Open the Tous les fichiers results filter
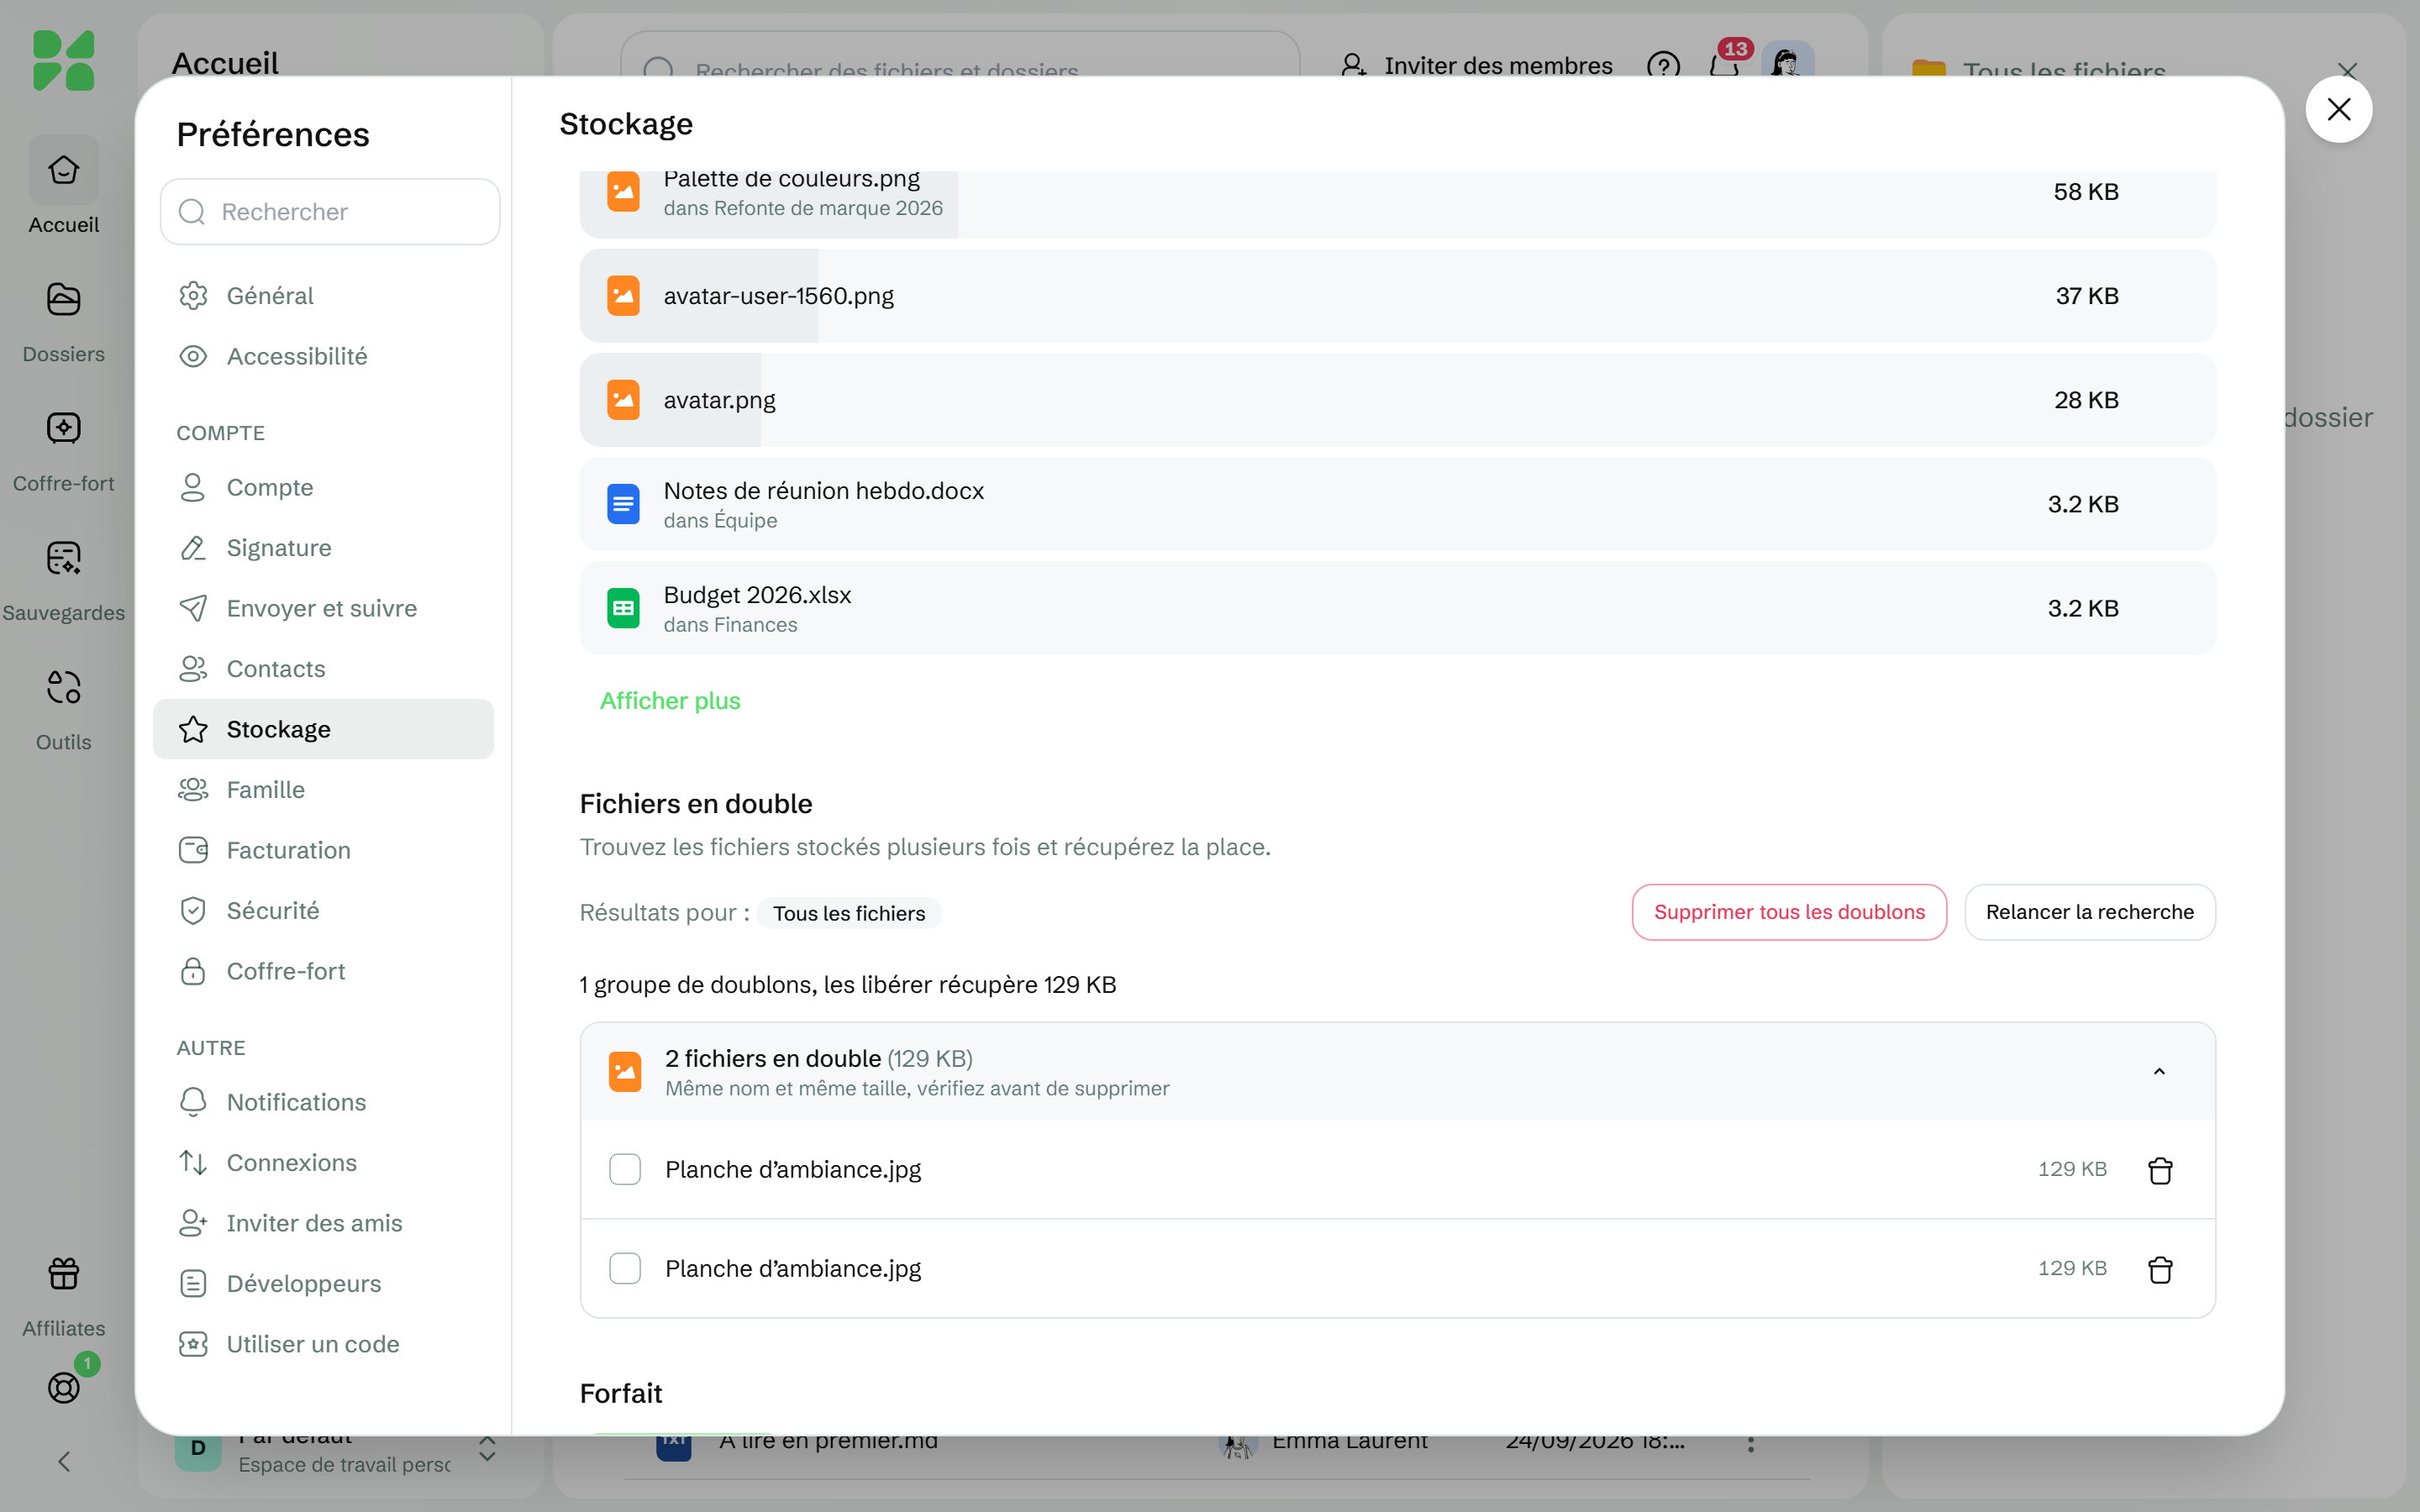The height and width of the screenshot is (1512, 2420). click(x=849, y=913)
